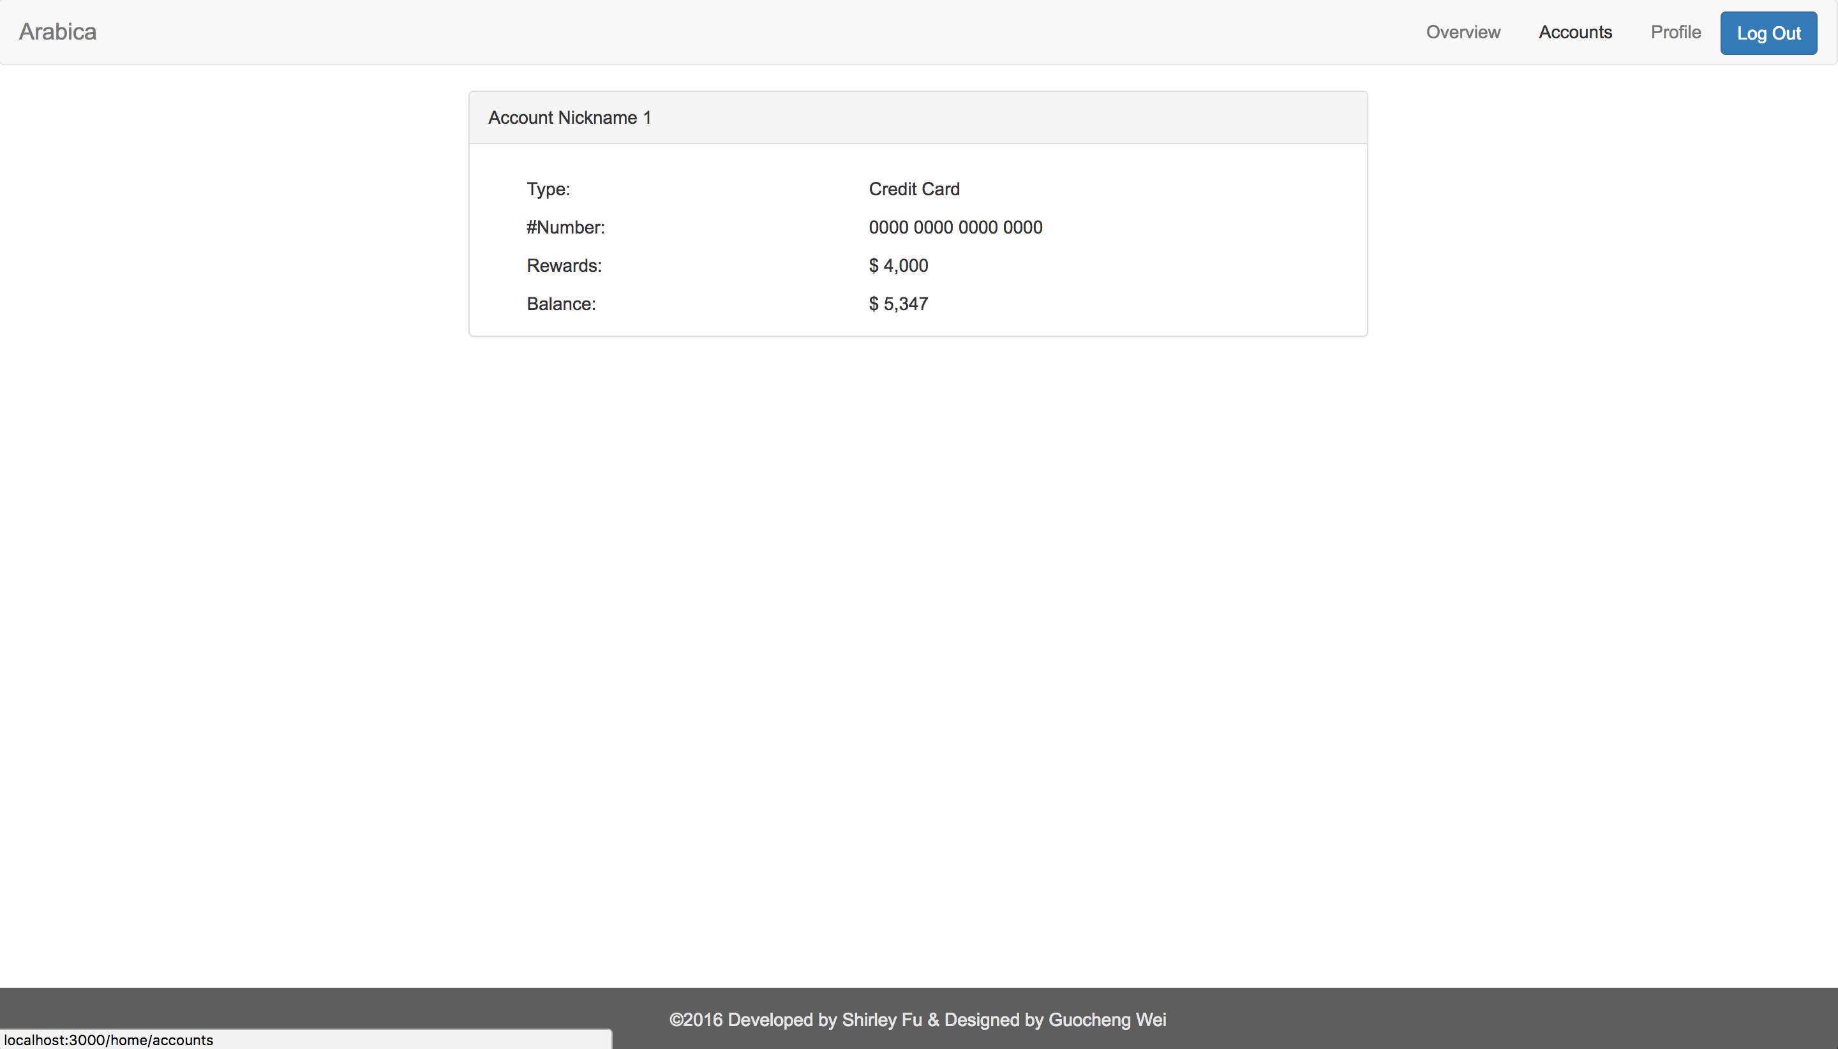The height and width of the screenshot is (1049, 1838).
Task: Click the card number 0000 0000 0000 0000
Action: [955, 228]
